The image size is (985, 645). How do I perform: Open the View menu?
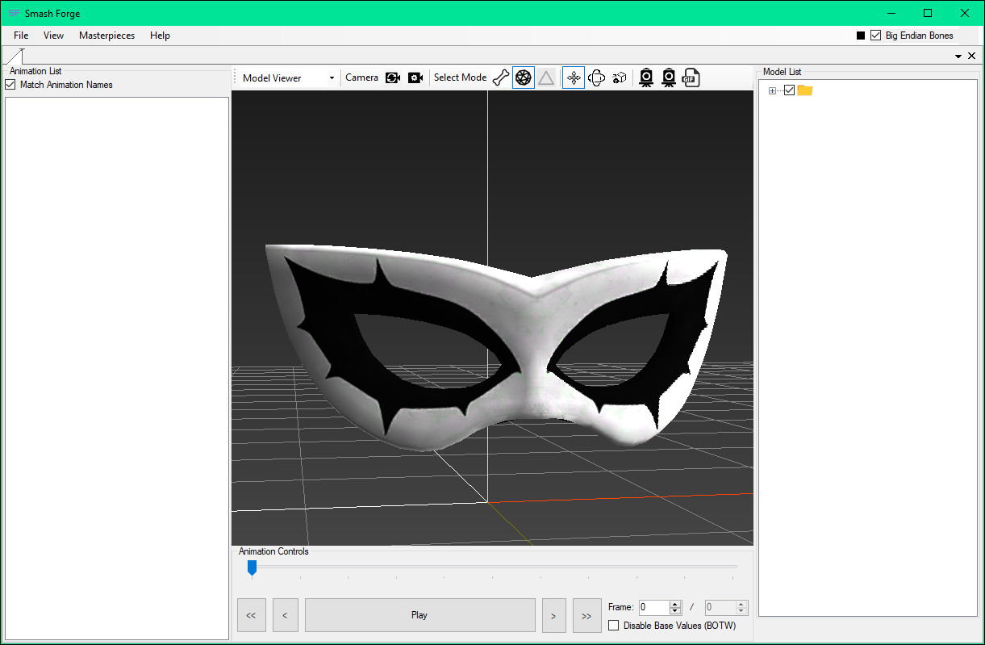tap(53, 36)
